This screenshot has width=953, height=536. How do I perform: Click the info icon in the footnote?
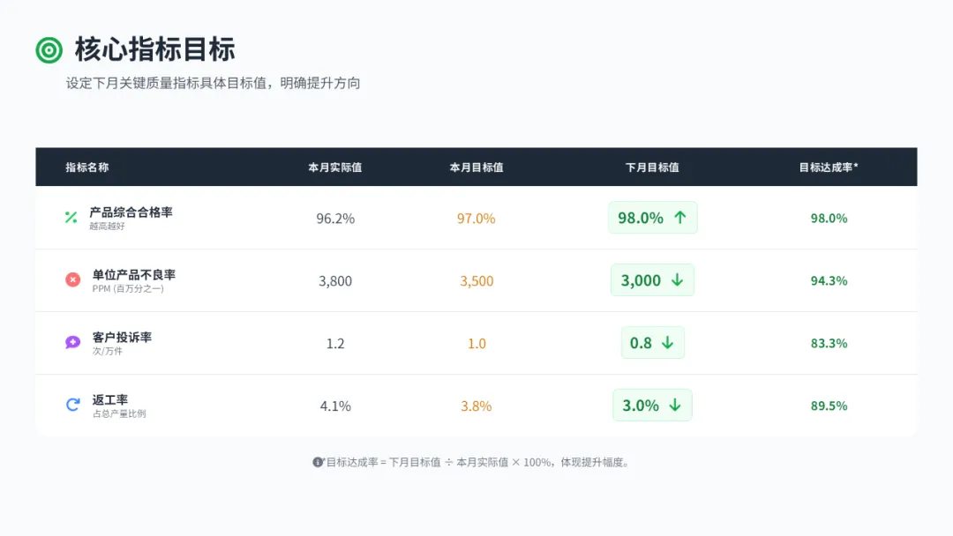click(x=318, y=462)
